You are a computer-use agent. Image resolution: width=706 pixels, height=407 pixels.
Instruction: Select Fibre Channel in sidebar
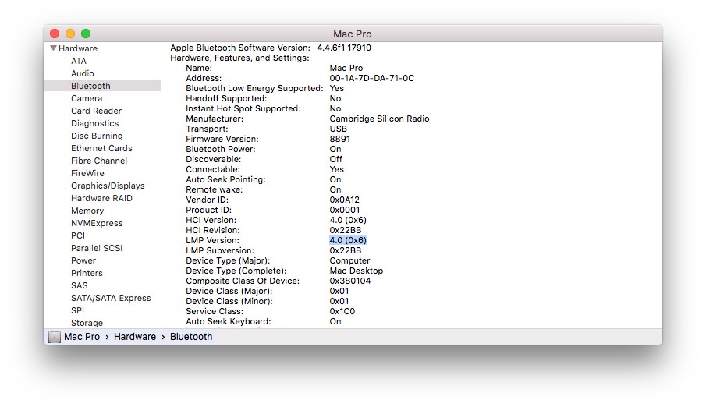tap(99, 161)
